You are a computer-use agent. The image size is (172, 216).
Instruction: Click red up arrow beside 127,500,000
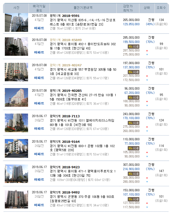pos(147,203)
